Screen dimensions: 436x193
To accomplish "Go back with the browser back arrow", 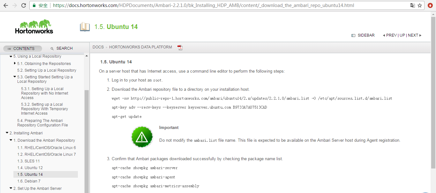I will [6, 5].
